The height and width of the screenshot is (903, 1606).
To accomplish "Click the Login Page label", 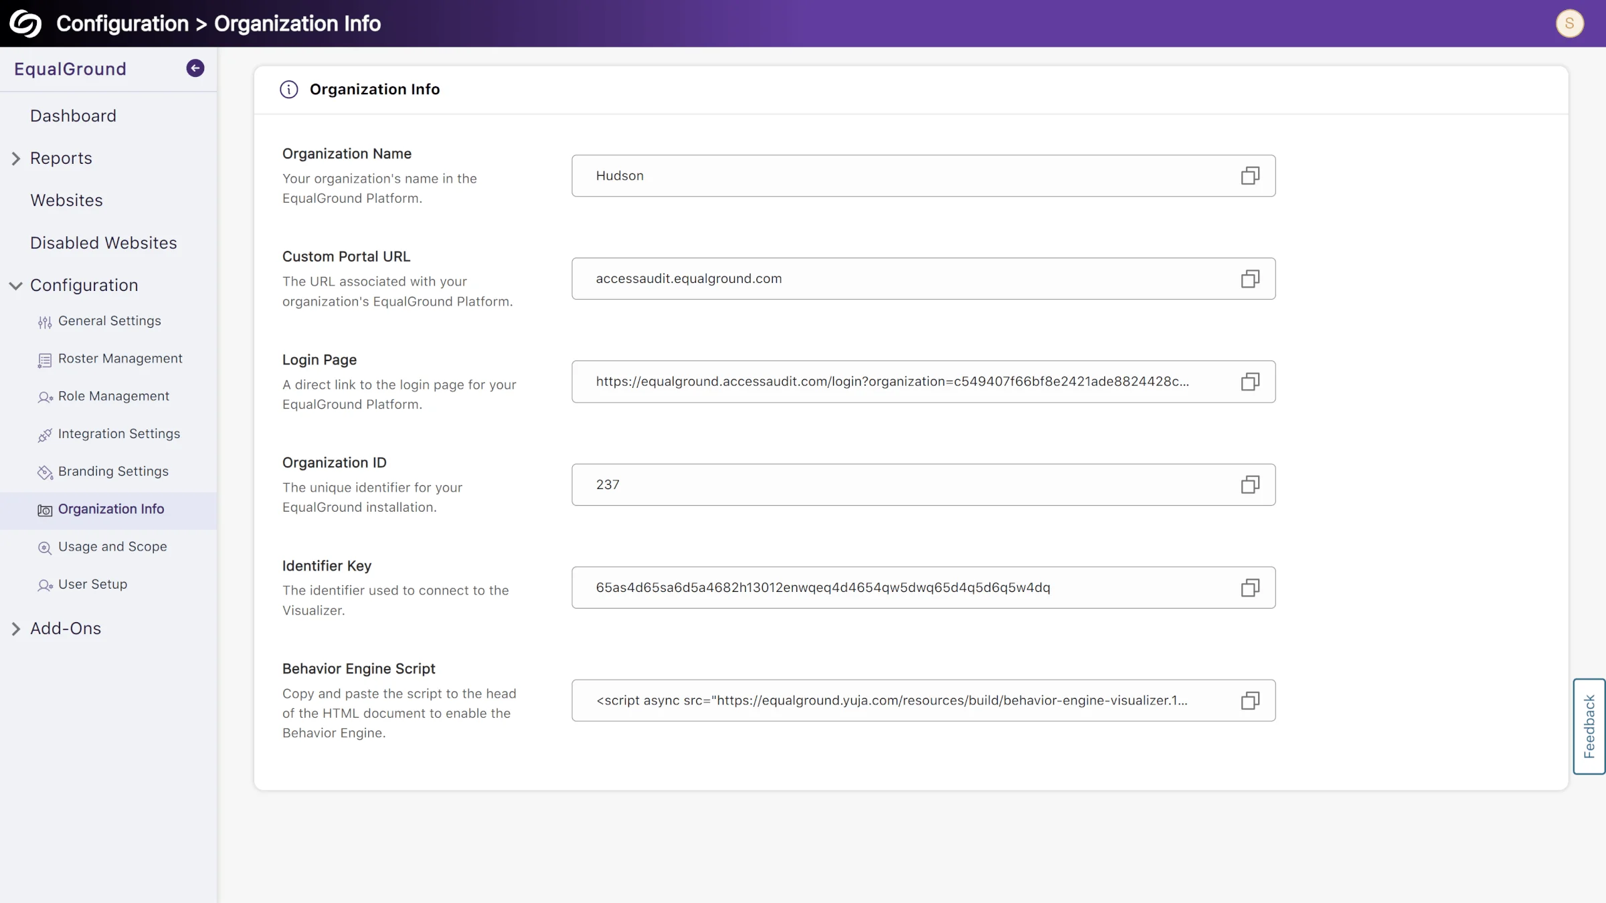I will coord(319,360).
